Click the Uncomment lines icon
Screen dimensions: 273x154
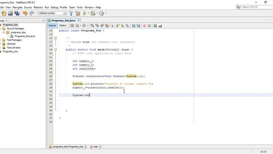point(160,26)
